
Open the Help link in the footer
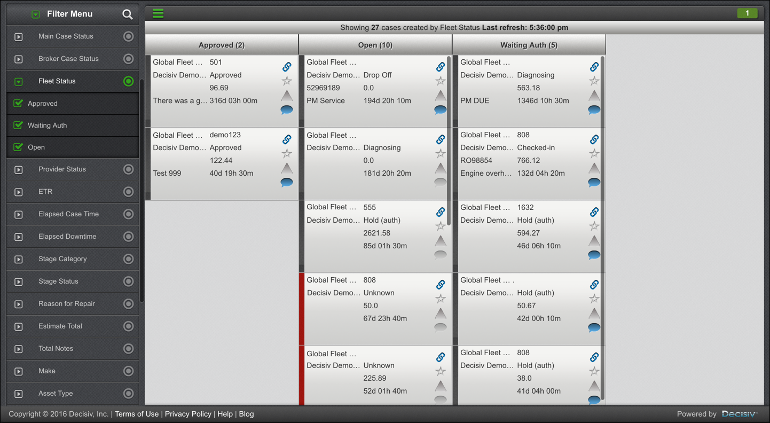(225, 414)
